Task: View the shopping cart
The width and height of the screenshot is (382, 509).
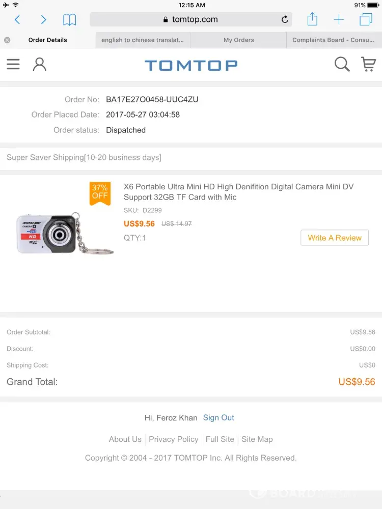Action: (x=368, y=64)
